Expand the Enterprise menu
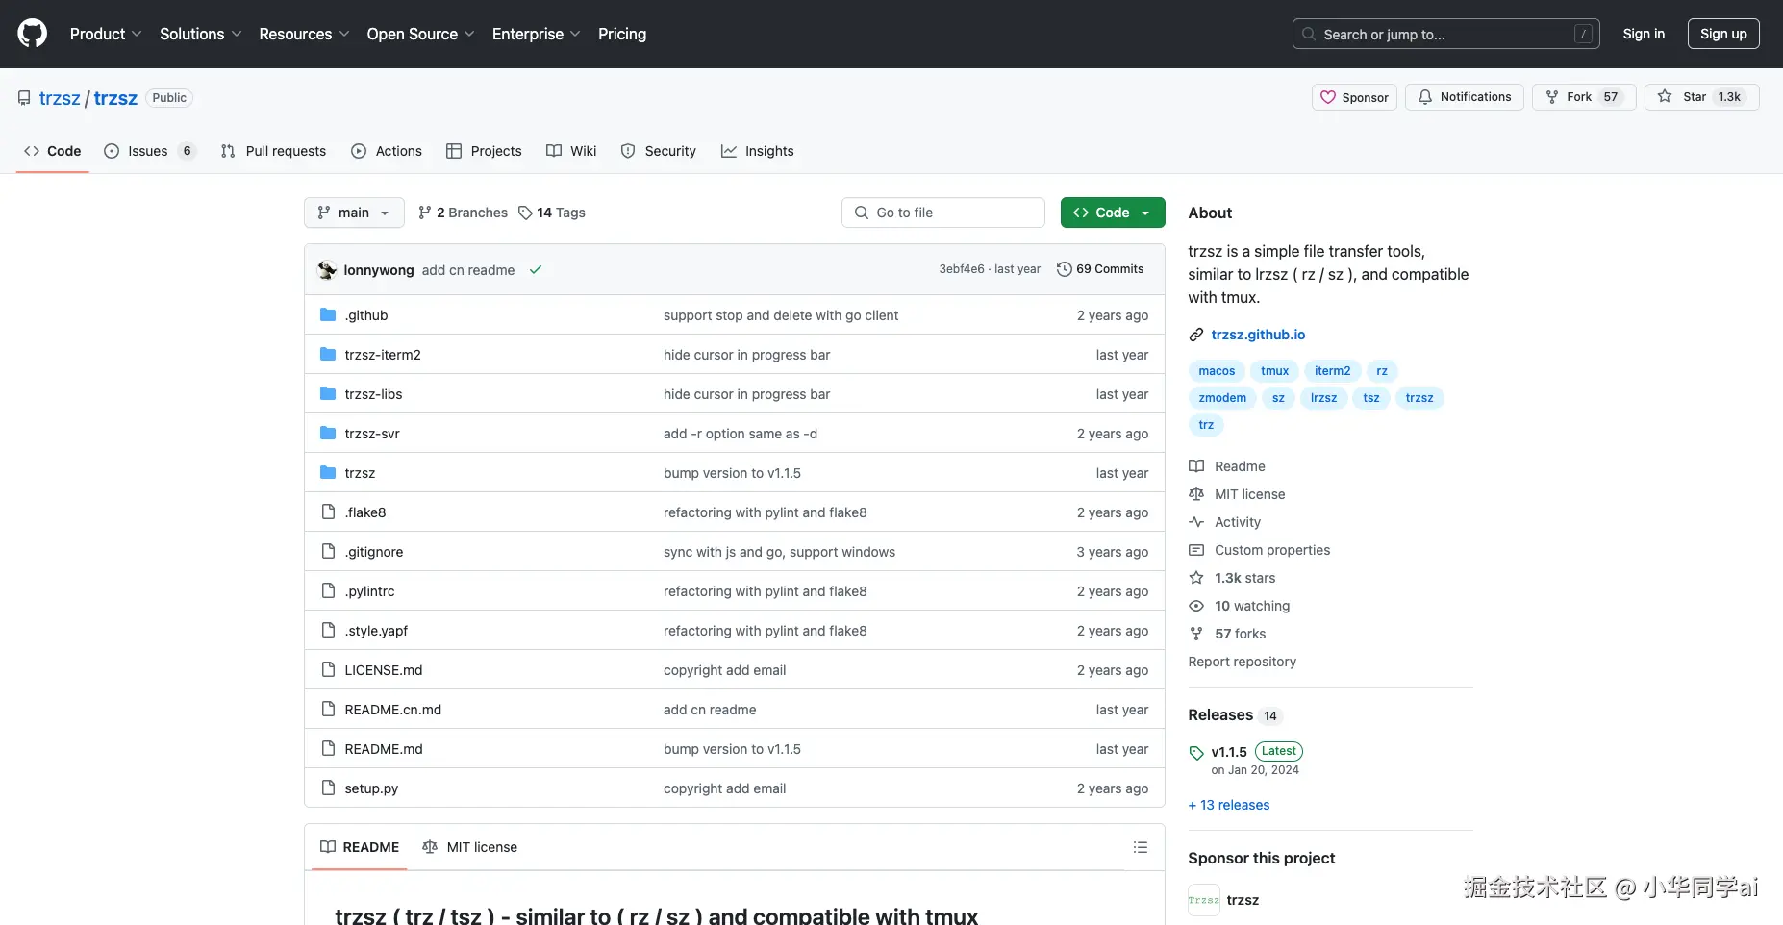The image size is (1783, 925). click(536, 34)
